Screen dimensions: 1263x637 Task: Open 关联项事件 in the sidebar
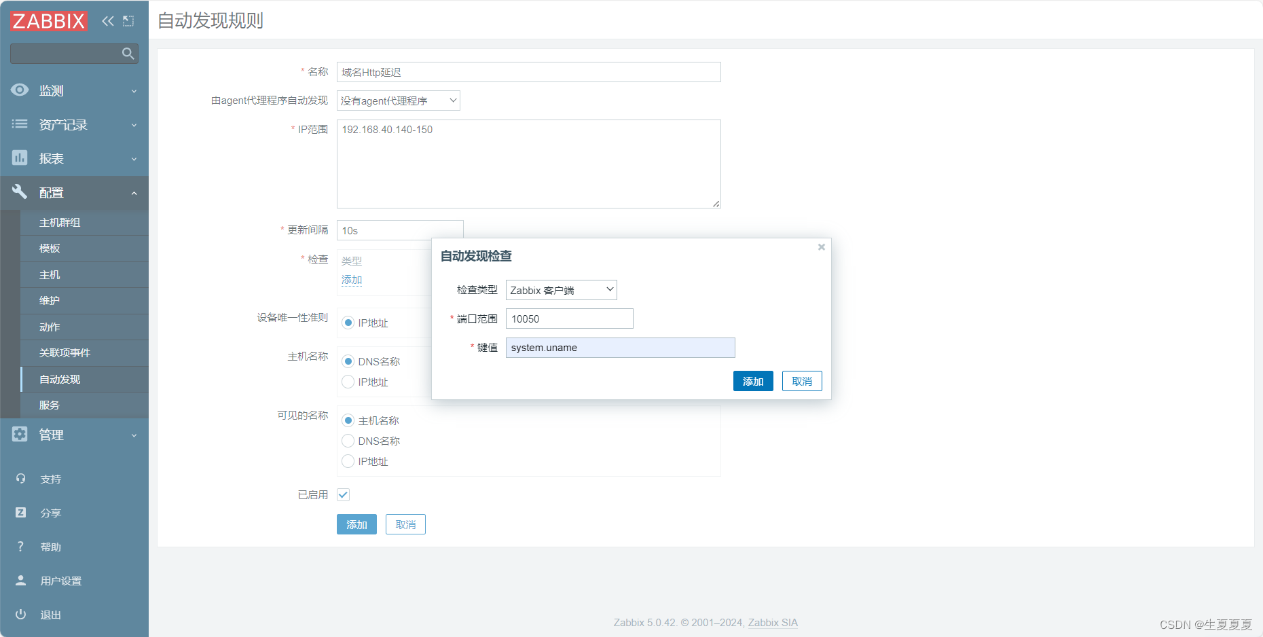84,353
